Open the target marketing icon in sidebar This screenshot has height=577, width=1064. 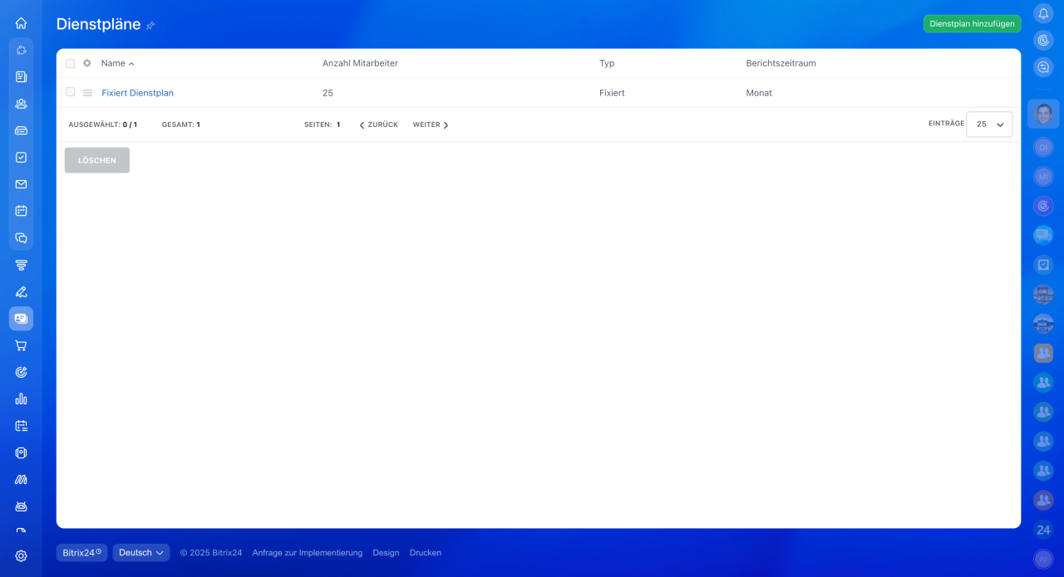pos(21,372)
